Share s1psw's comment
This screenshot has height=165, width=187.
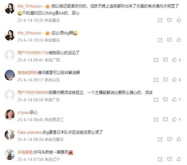[x=156, y=120]
